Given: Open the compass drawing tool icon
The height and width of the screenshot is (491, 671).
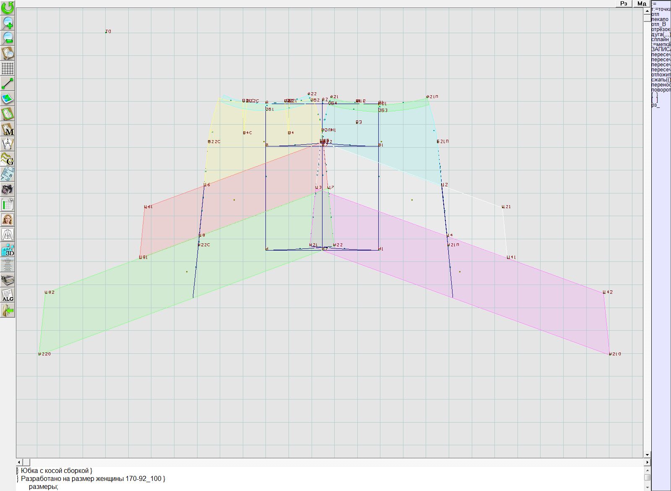Looking at the screenshot, I should [x=8, y=144].
